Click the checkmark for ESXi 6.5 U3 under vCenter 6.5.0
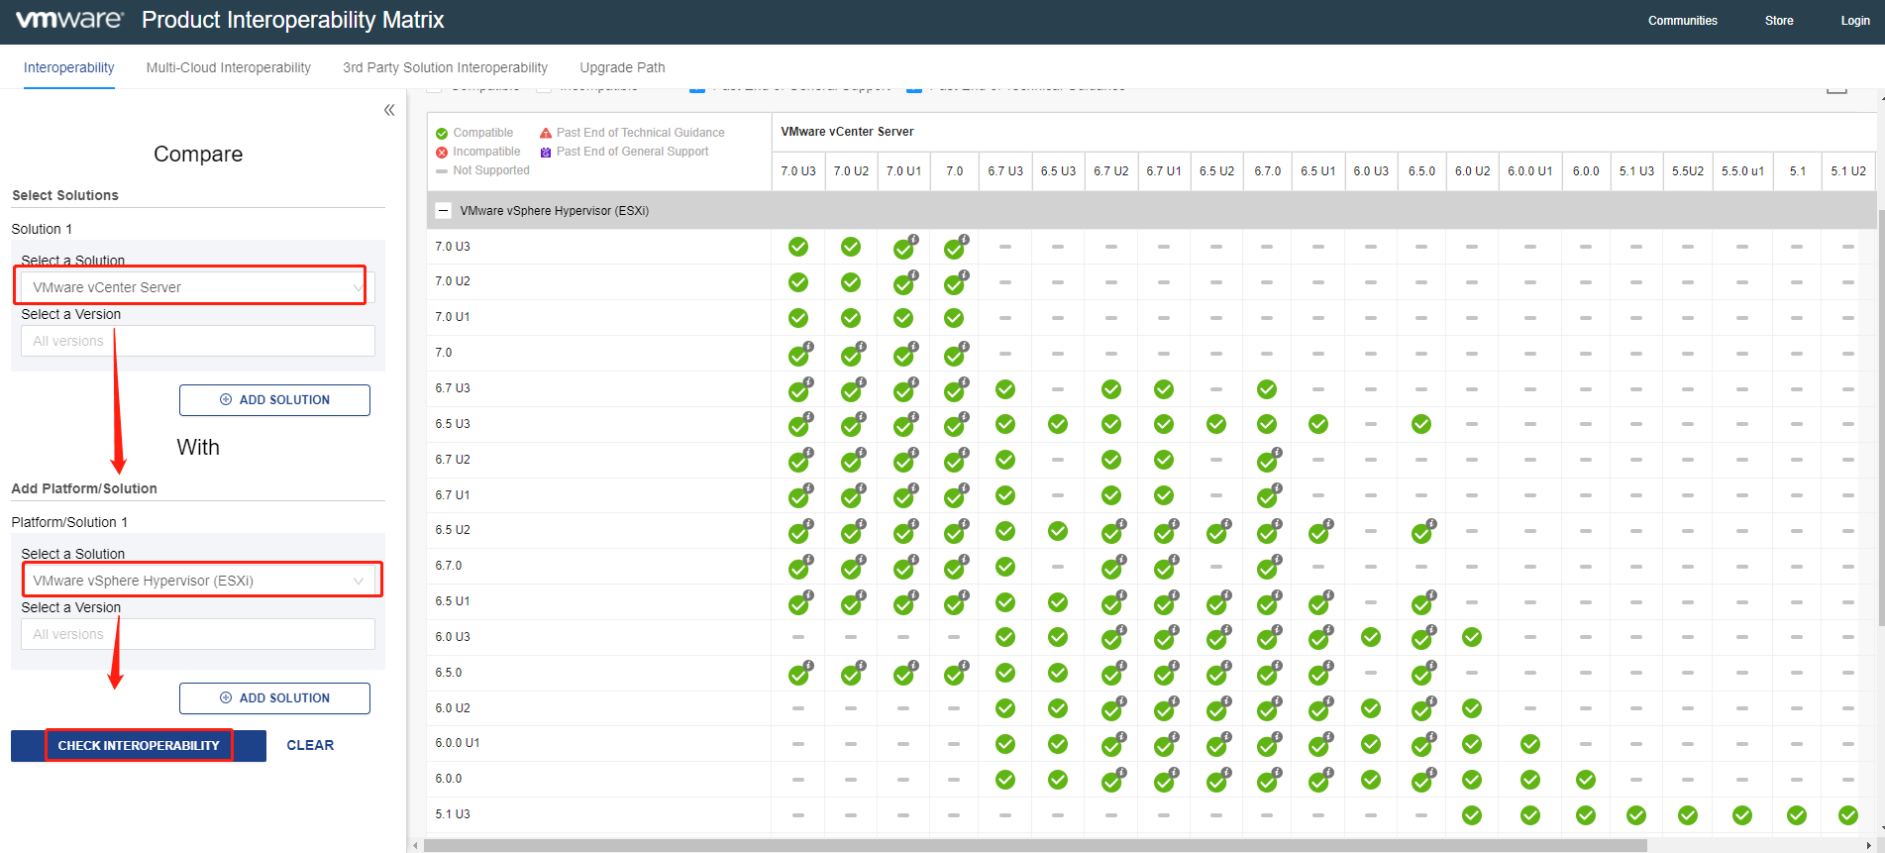 click(x=1420, y=424)
